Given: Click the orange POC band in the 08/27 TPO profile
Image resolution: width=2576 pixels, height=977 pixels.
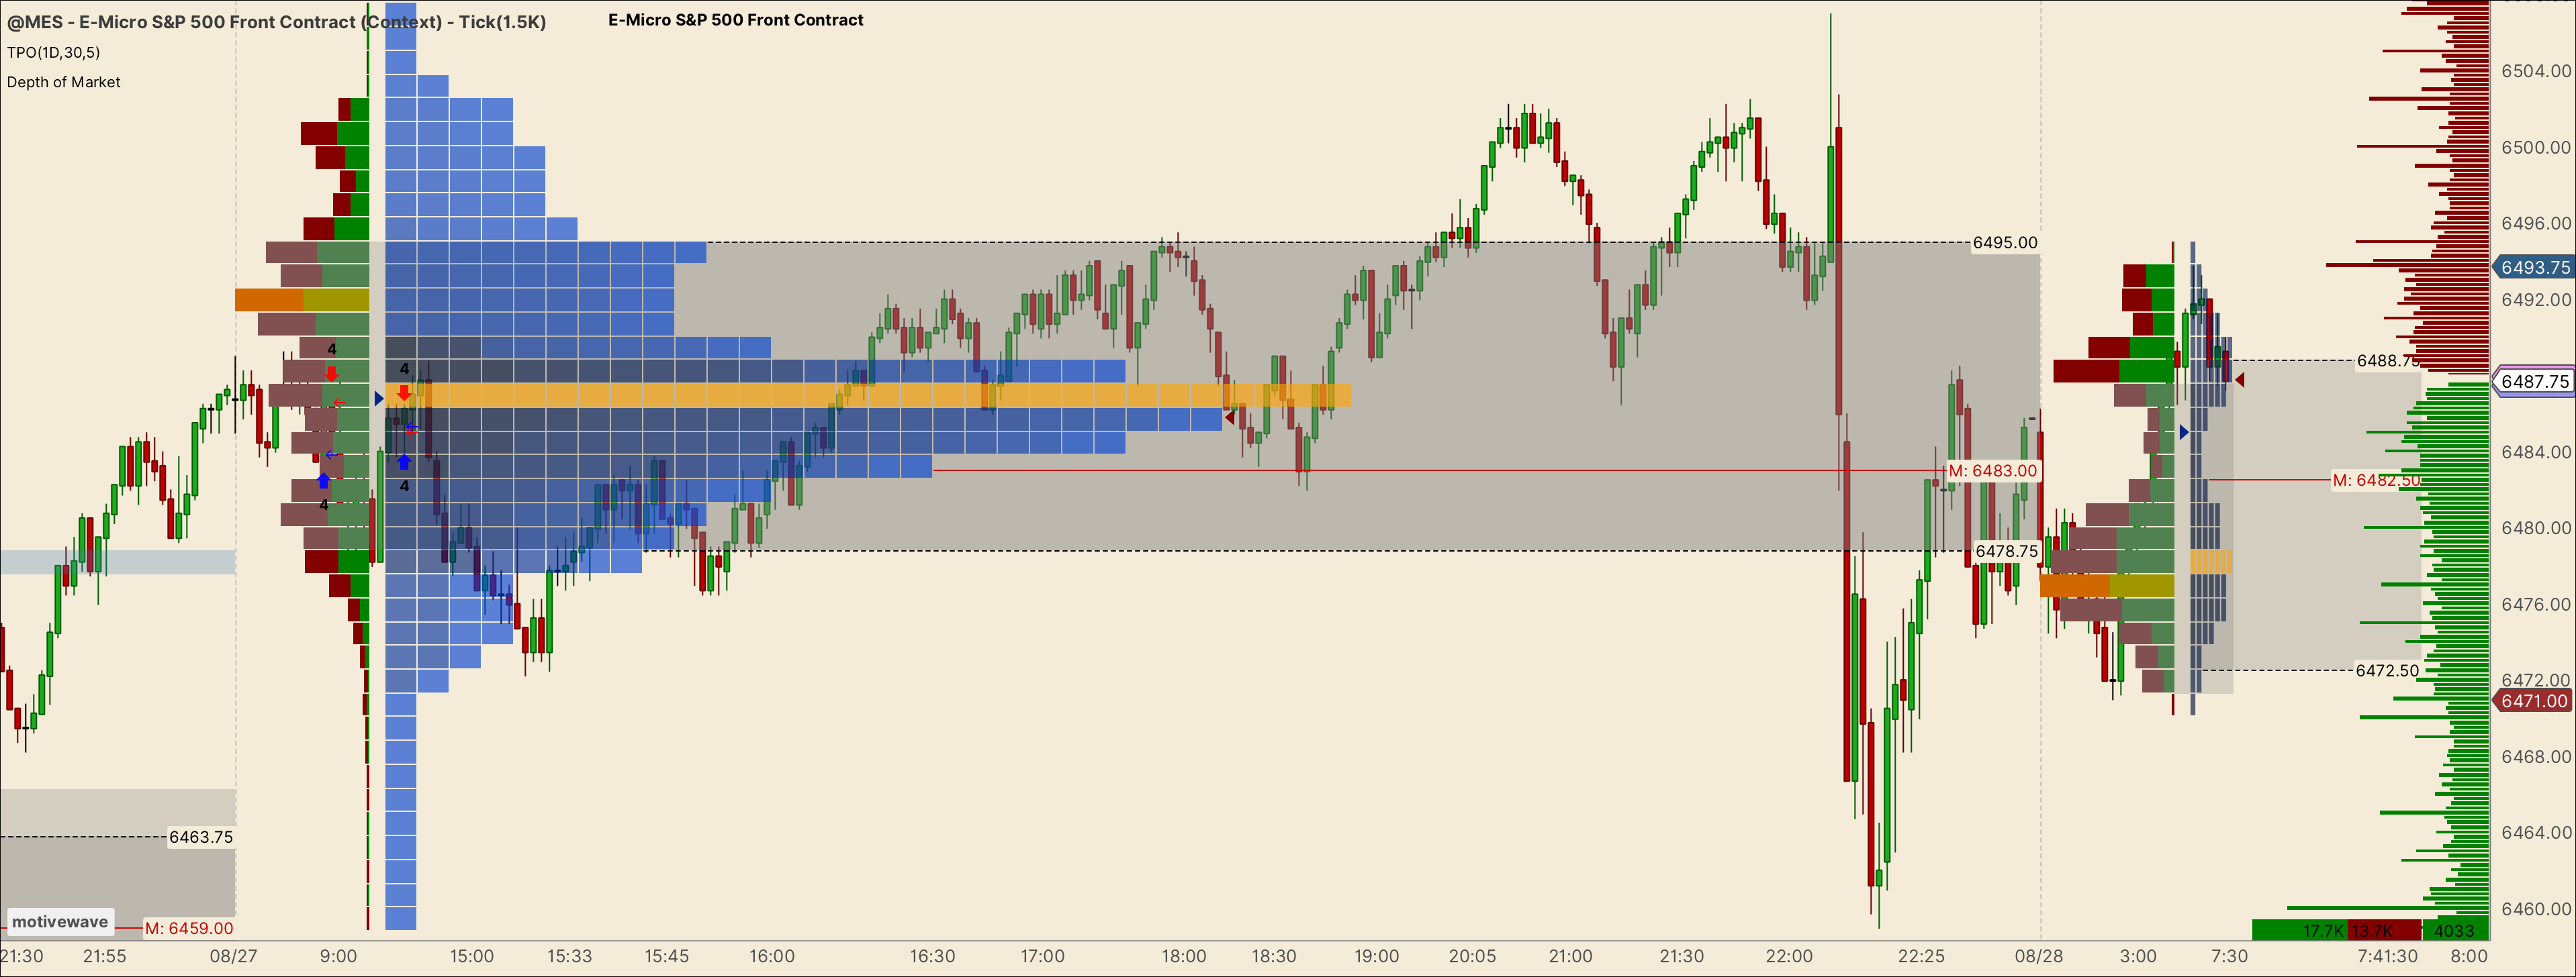Looking at the screenshot, I should 868,396.
